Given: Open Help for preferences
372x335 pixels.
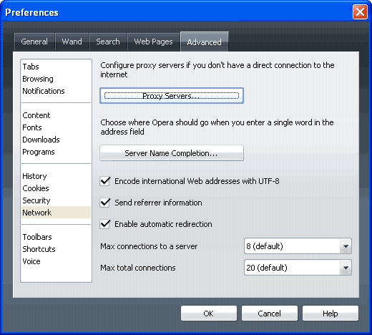Looking at the screenshot, I should (331, 314).
